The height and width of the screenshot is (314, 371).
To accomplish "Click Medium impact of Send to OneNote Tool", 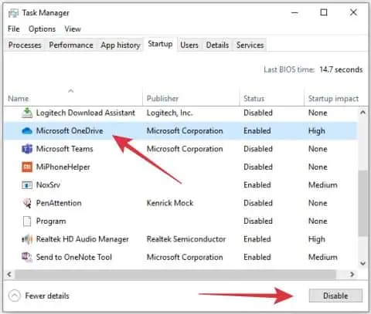I will [x=323, y=257].
